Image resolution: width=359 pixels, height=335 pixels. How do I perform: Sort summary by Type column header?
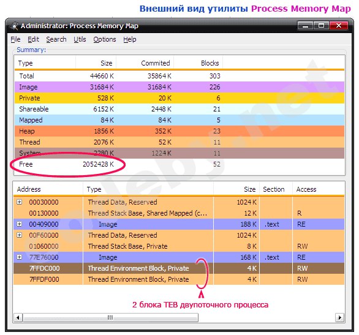click(x=45, y=63)
